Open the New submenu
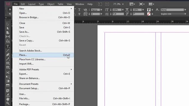 point(43,9)
